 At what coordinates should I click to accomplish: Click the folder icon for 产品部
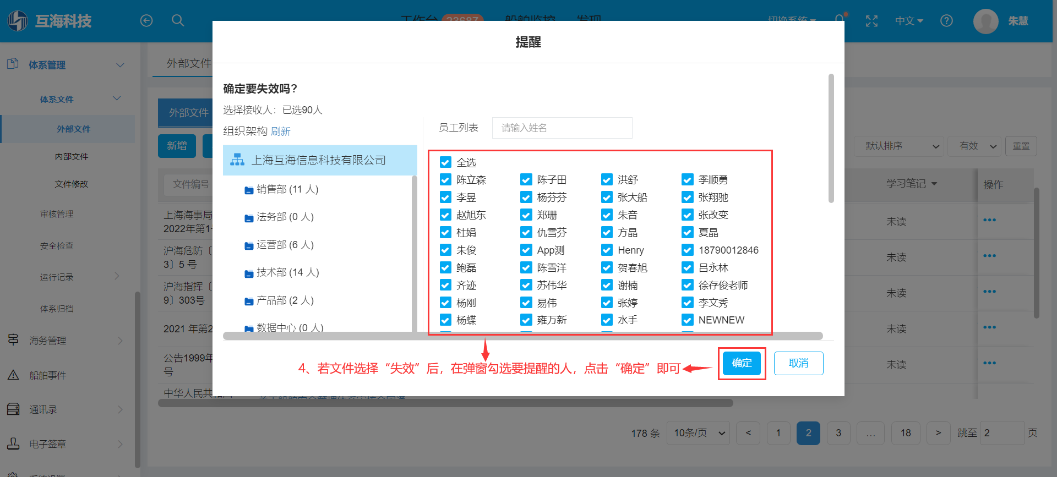pos(249,301)
